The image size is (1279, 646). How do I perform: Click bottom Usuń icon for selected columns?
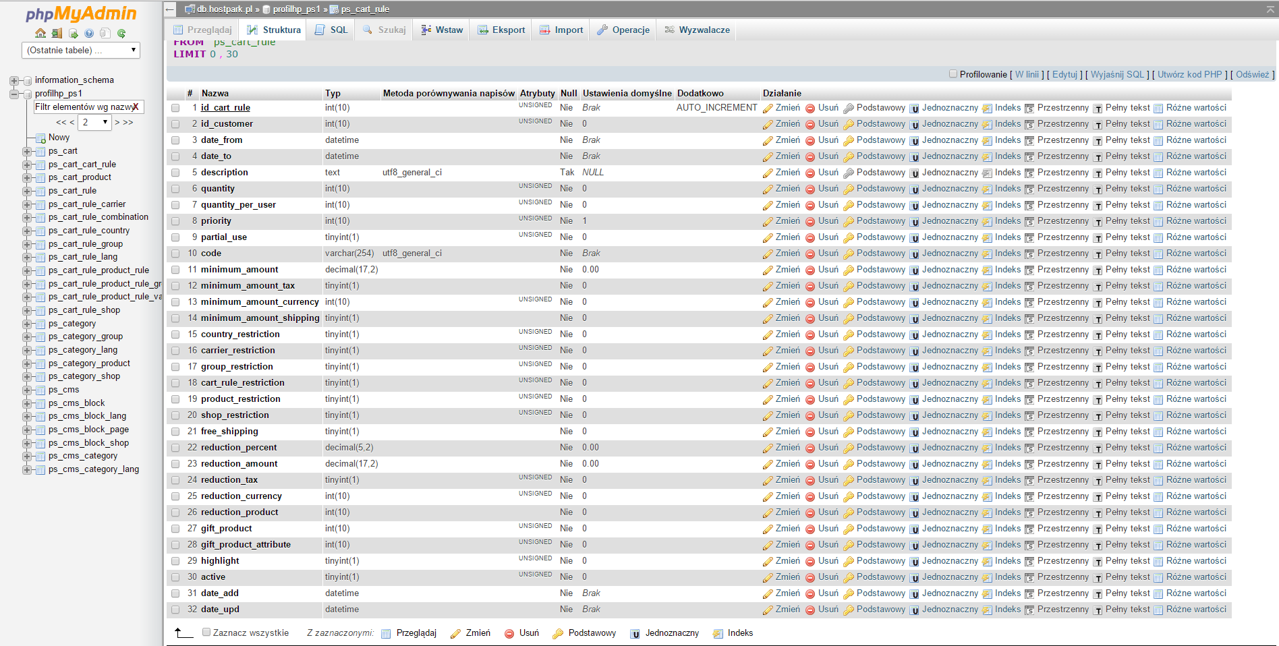point(509,633)
